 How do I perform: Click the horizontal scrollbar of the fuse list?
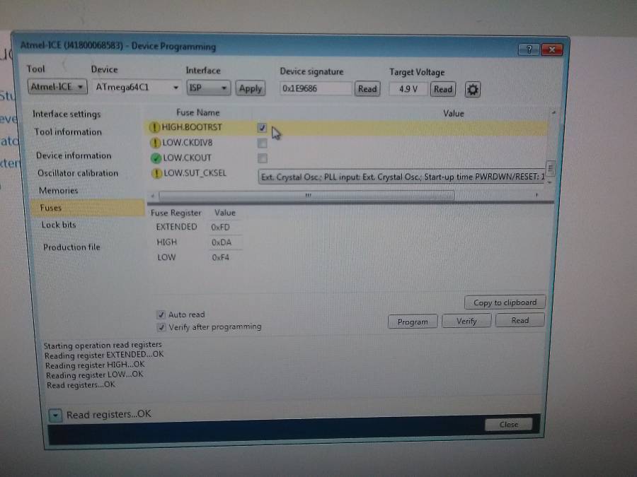tap(306, 196)
